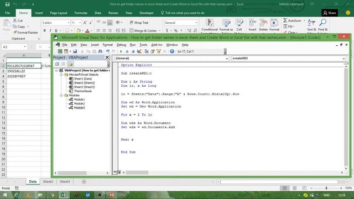The width and height of the screenshot is (354, 199).
Task: Click Insert cells icon in Excel ribbon
Action: 252,25
